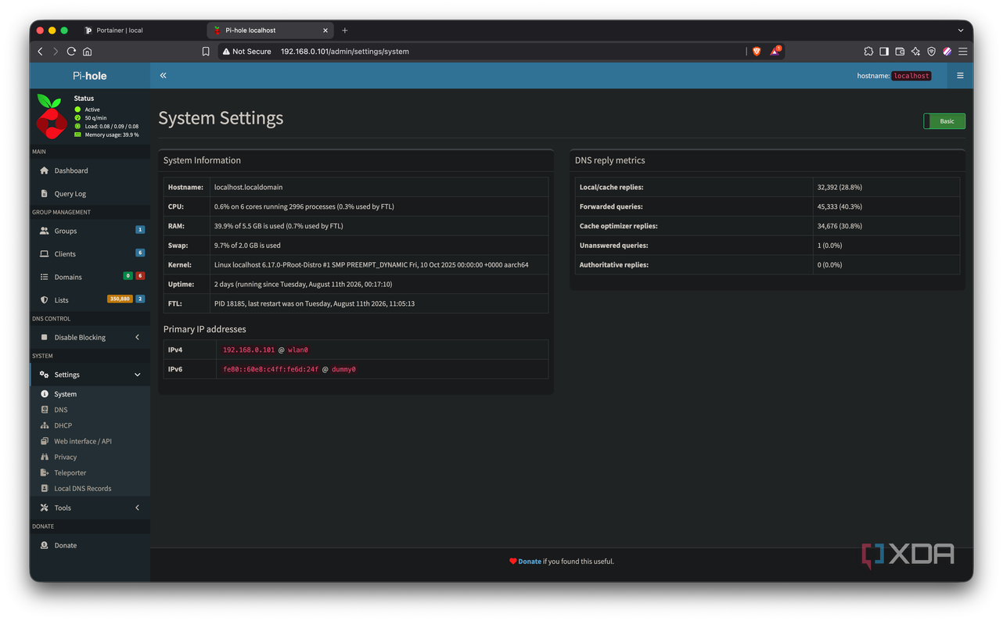
Task: Open Brave Shields lion icon
Action: click(x=757, y=52)
